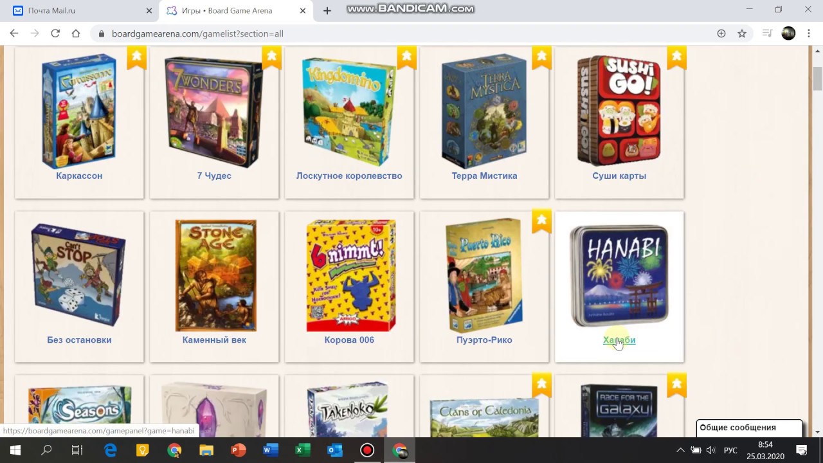Open the Kingdomino box cover
This screenshot has height=463, width=823.
coord(349,111)
